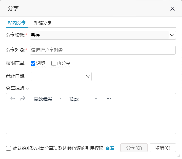The width and height of the screenshot is (182, 159).
Task: Open the 分享资源 dropdown arrow
Action: 172,35
